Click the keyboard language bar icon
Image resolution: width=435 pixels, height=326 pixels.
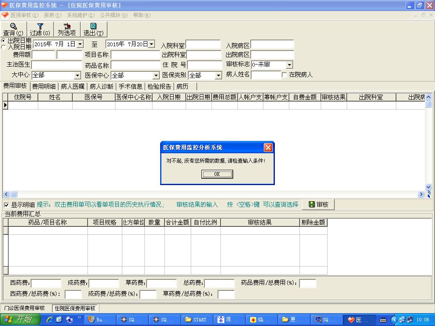383,320
